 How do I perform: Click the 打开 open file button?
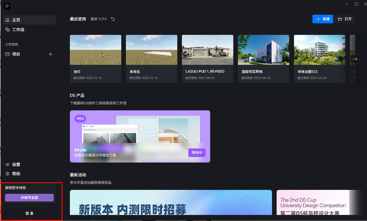pos(345,19)
